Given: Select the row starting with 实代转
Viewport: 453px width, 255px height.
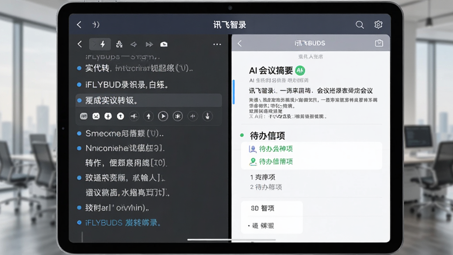Looking at the screenshot, I should (138, 69).
